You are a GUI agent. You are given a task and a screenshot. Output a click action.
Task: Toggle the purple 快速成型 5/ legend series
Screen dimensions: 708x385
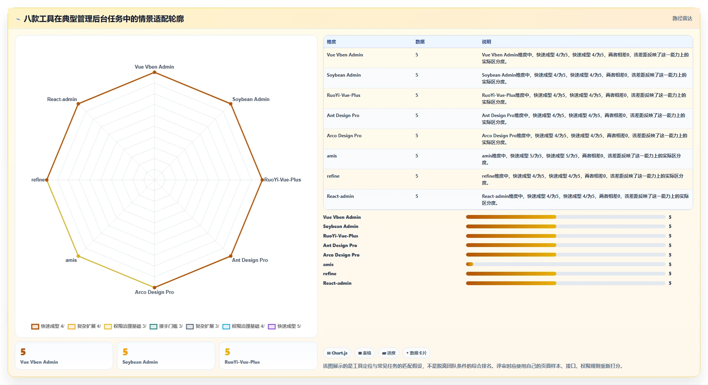pos(285,326)
